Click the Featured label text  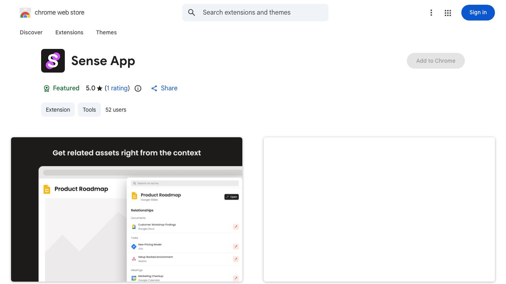66,88
